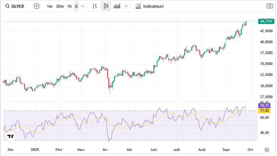This screenshot has height=156, width=277.
Task: Switch to the 1m timeframe
Action: tap(50, 6)
